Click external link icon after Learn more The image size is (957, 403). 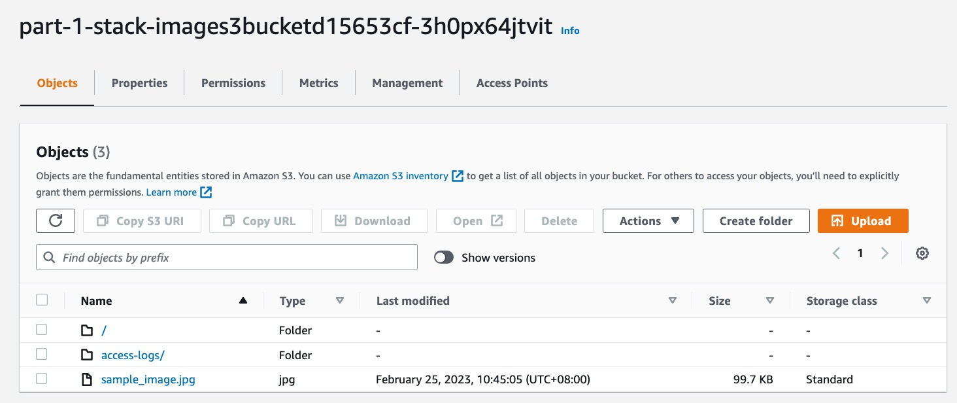click(x=206, y=192)
